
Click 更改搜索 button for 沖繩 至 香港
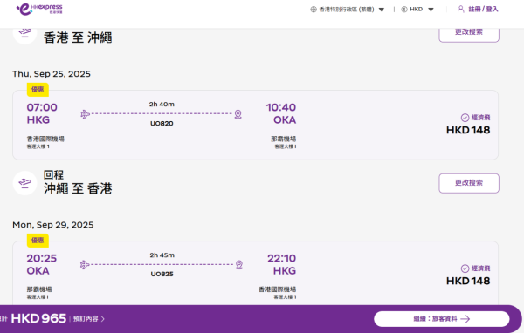coord(469,183)
